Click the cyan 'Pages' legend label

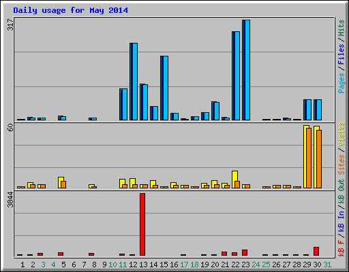point(342,83)
